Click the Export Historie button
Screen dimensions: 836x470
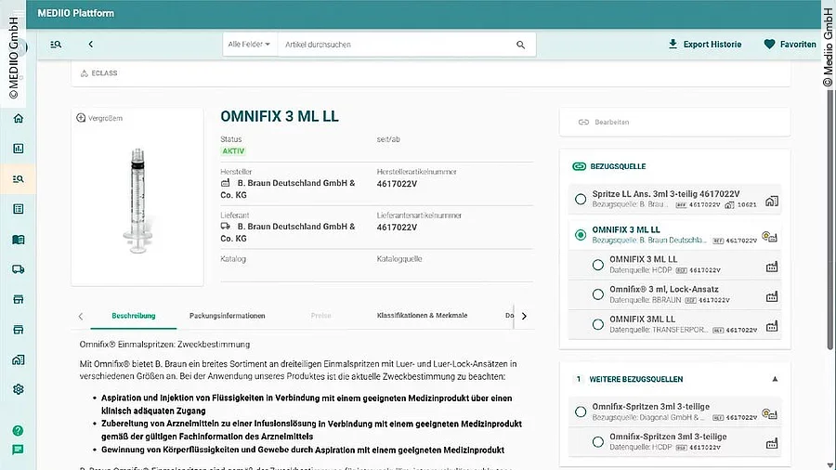(x=704, y=45)
